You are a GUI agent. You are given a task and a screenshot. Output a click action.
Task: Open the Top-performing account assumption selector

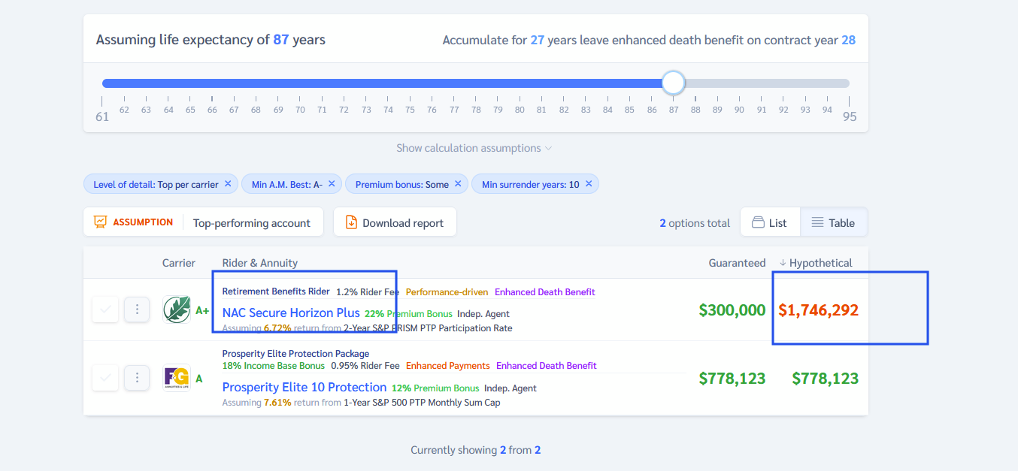point(252,222)
